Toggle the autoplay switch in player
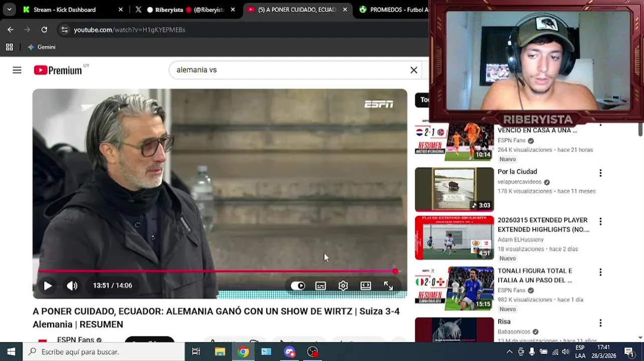This screenshot has width=644, height=361. click(298, 286)
